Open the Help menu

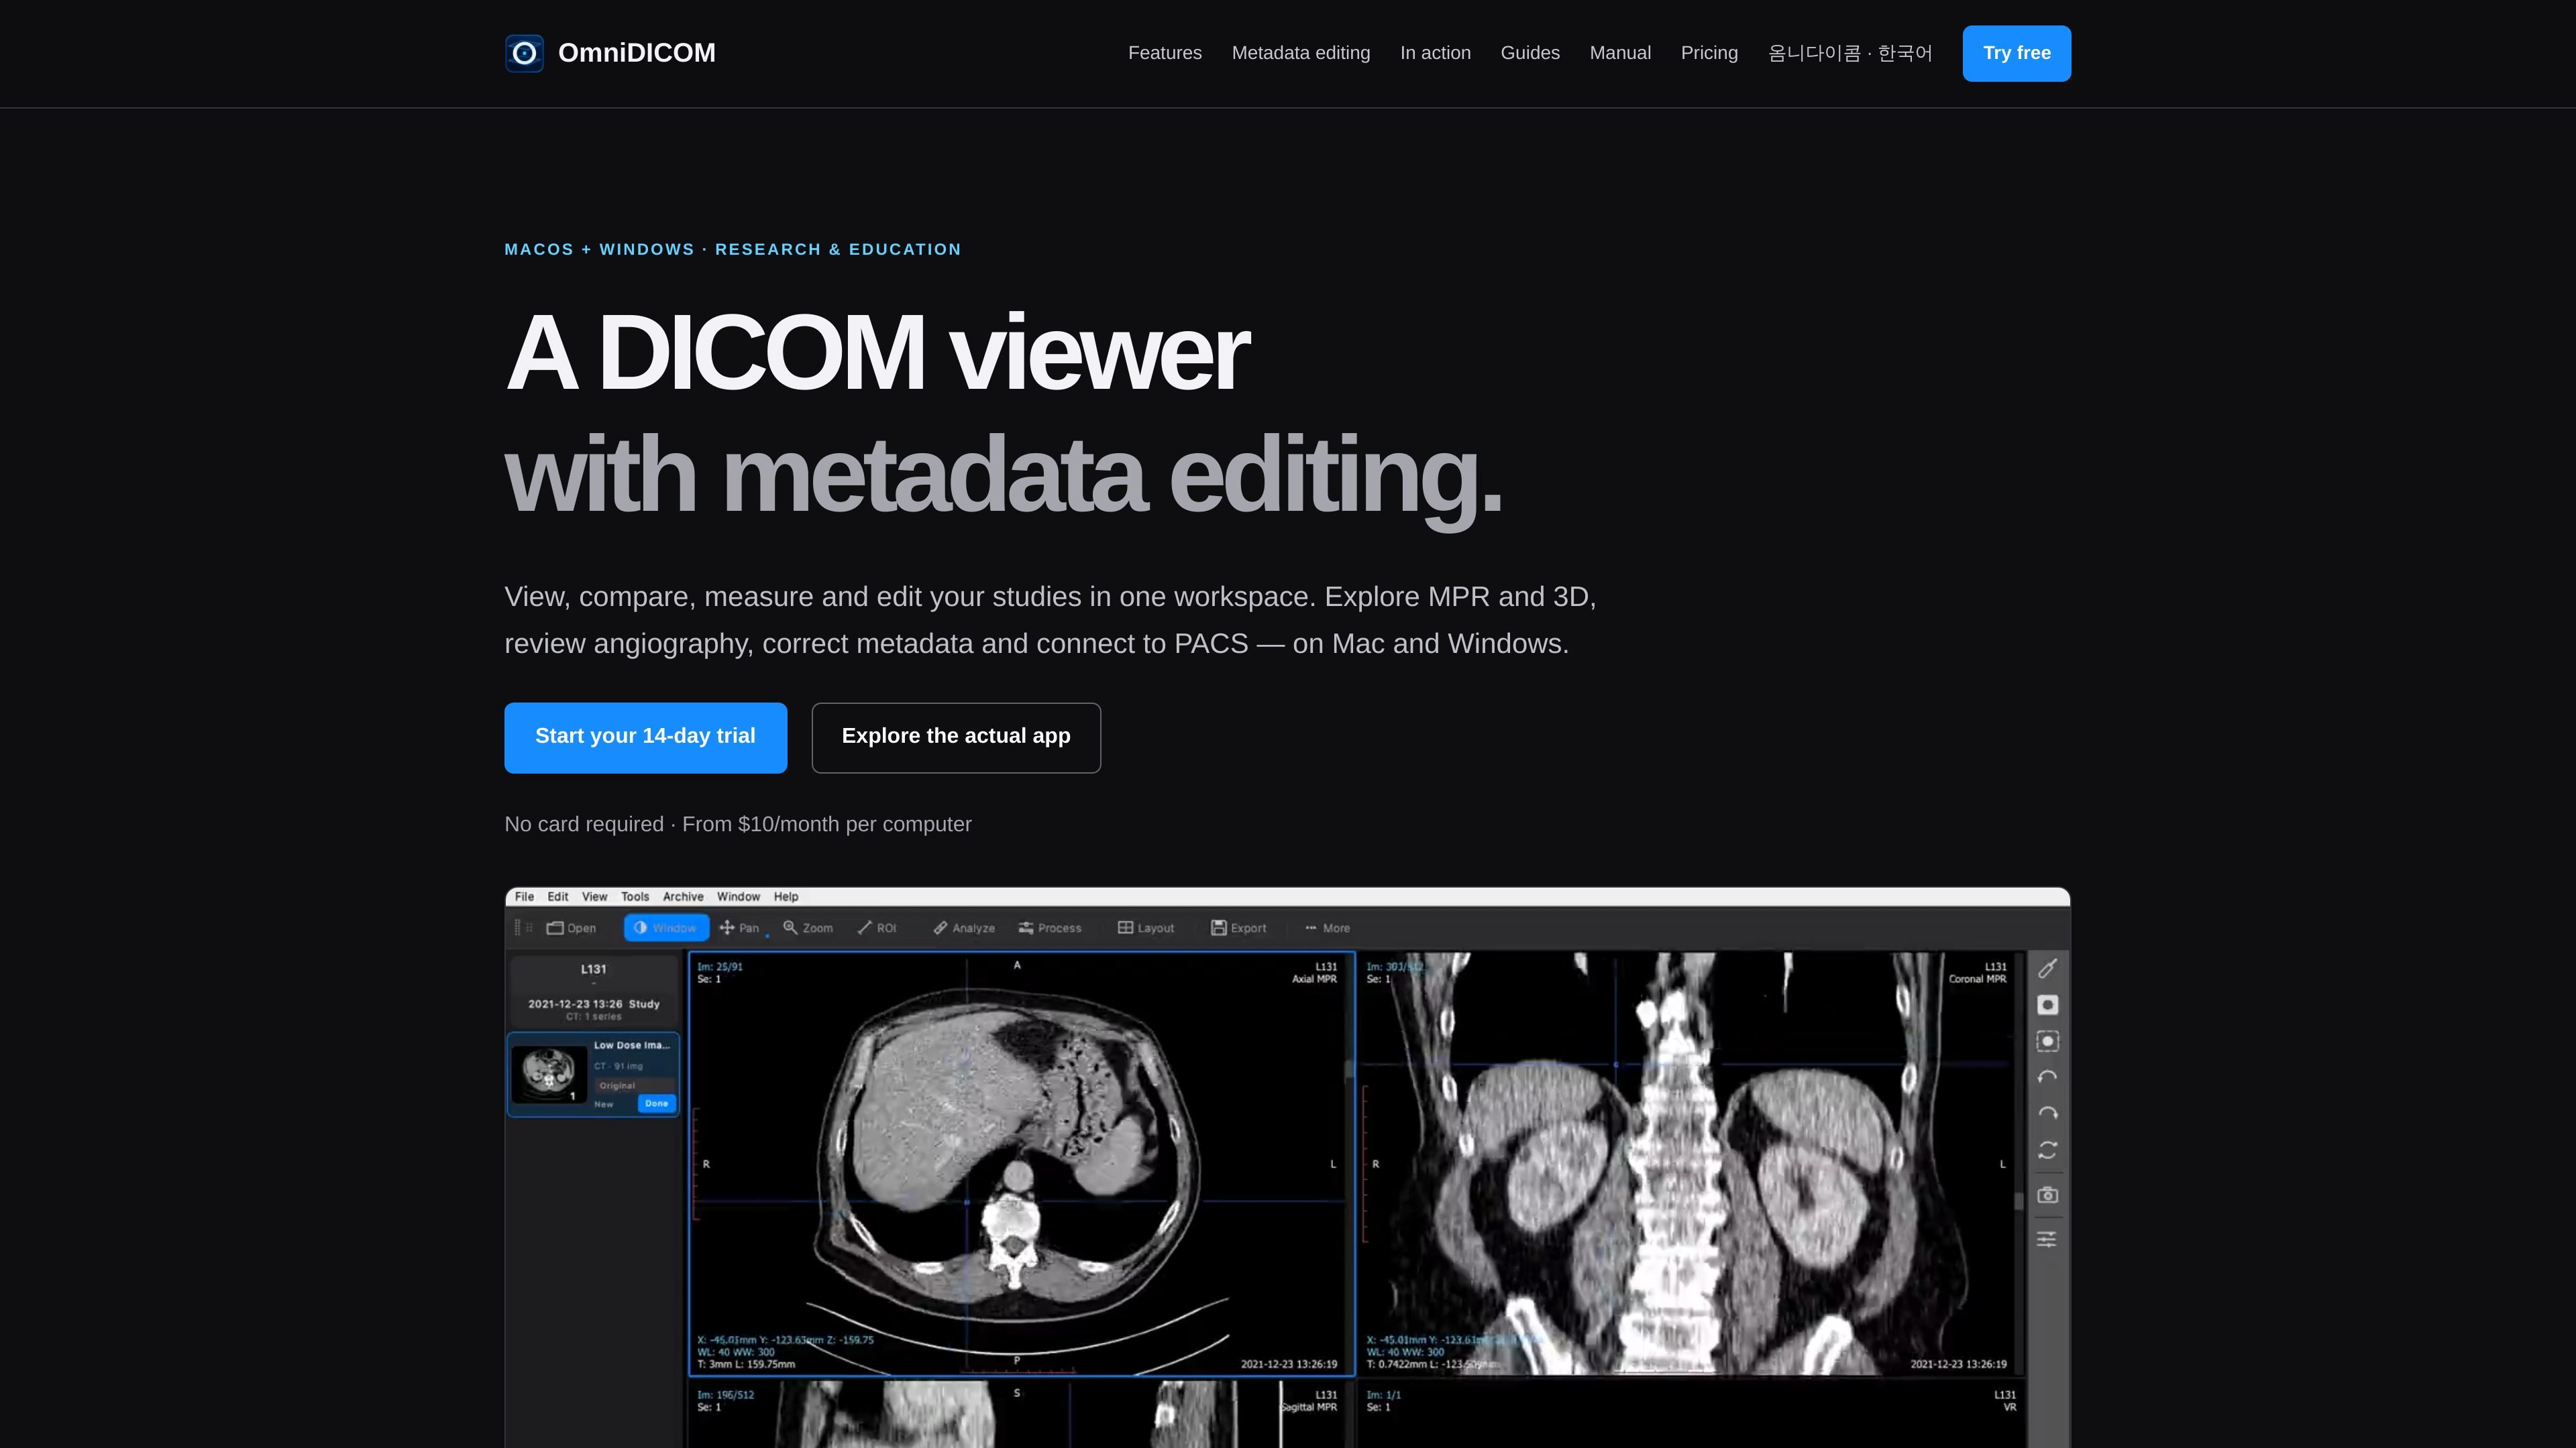click(786, 896)
